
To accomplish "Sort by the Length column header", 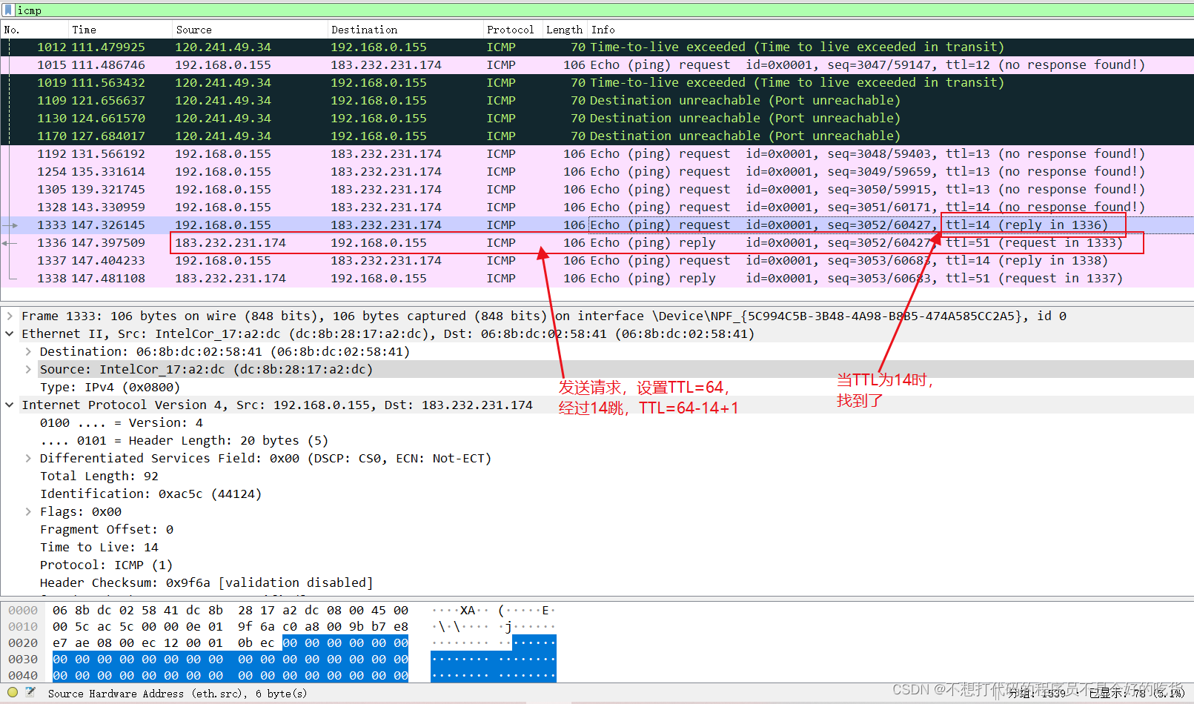I will click(x=565, y=30).
